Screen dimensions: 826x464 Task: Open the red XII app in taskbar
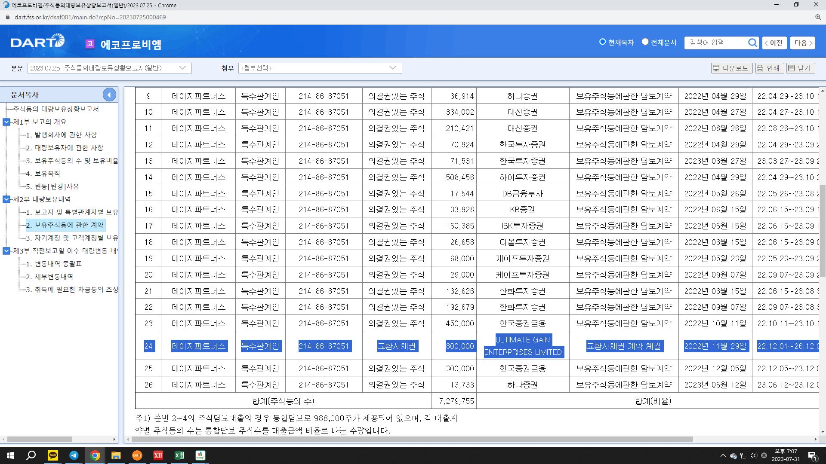(158, 455)
